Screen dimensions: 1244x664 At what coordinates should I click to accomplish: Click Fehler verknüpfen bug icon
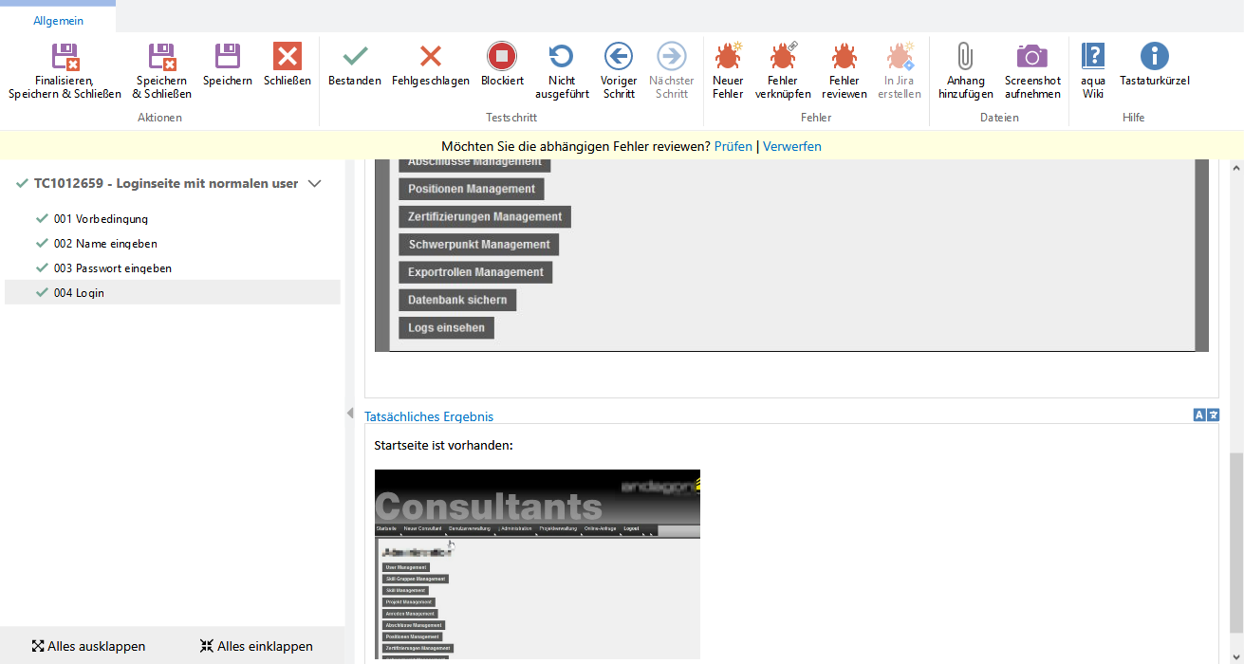point(783,58)
